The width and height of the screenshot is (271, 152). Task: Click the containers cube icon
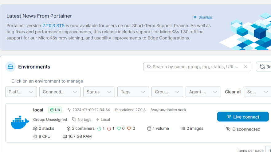[x=69, y=129]
